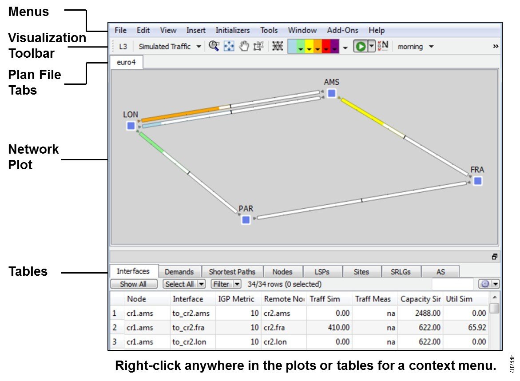Open the Help menu

[x=377, y=30]
